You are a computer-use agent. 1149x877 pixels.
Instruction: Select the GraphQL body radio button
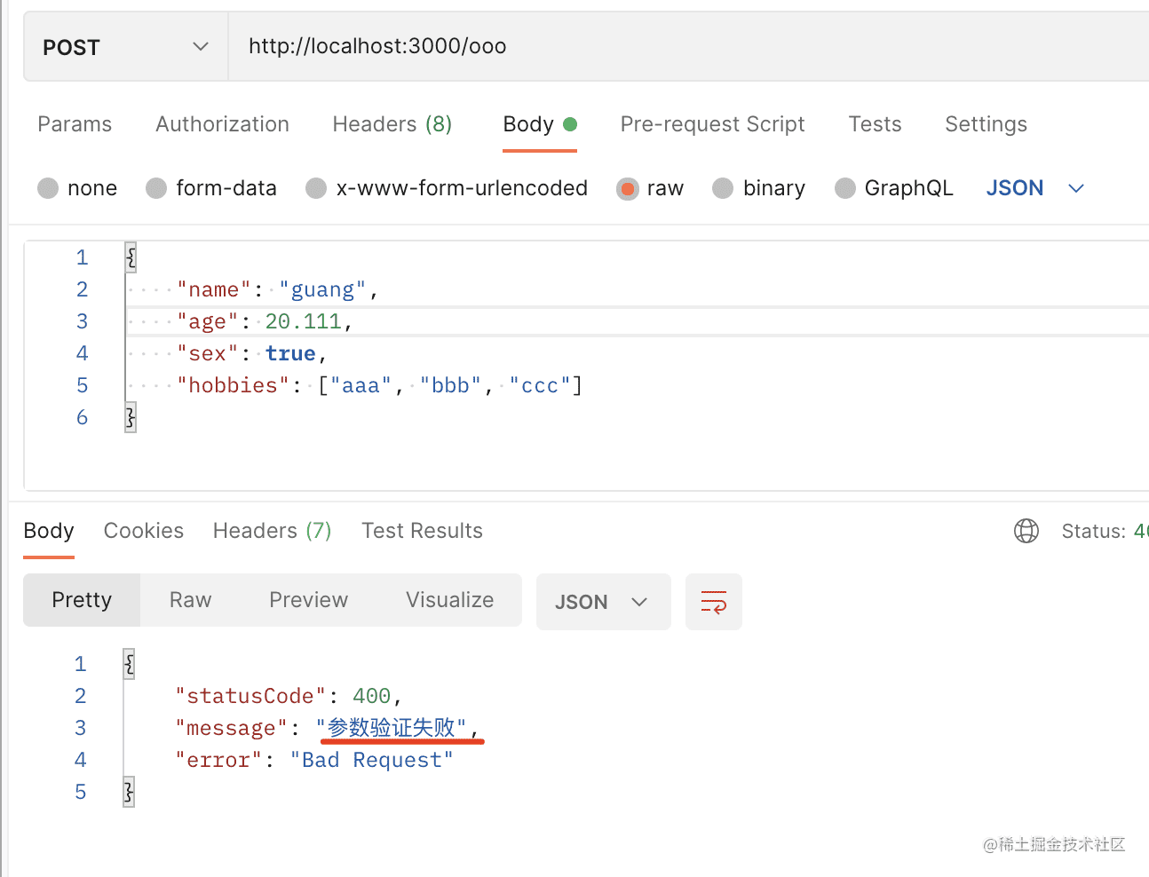click(844, 188)
